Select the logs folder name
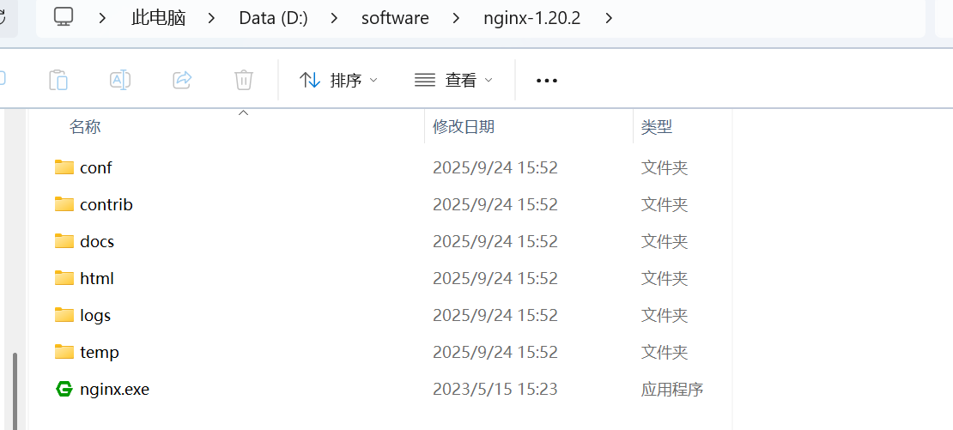 (95, 315)
